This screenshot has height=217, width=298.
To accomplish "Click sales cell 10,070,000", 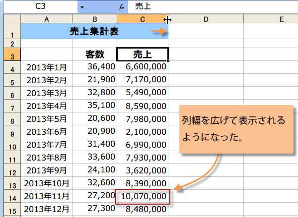I will tap(143, 196).
